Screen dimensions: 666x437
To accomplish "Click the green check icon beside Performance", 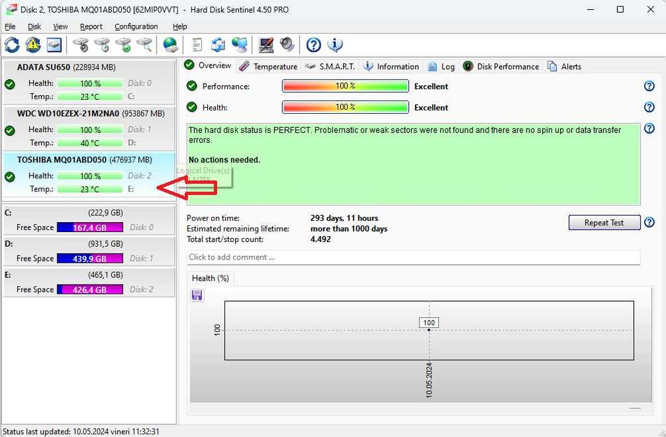I will pyautogui.click(x=192, y=86).
